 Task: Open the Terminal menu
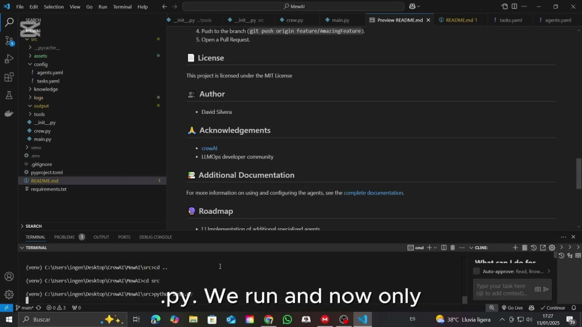pos(122,6)
